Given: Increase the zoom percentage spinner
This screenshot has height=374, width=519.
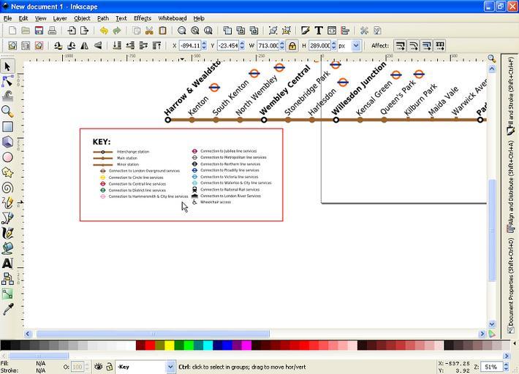Looking at the screenshot, I should pos(506,365).
